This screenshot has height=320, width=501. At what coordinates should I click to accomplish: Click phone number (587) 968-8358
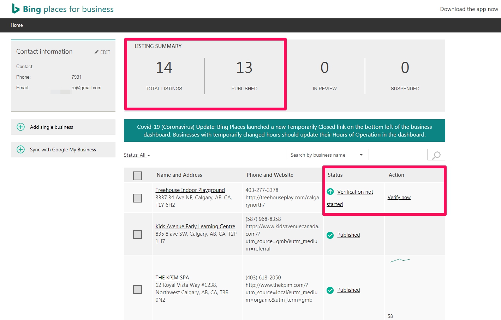pyautogui.click(x=263, y=219)
